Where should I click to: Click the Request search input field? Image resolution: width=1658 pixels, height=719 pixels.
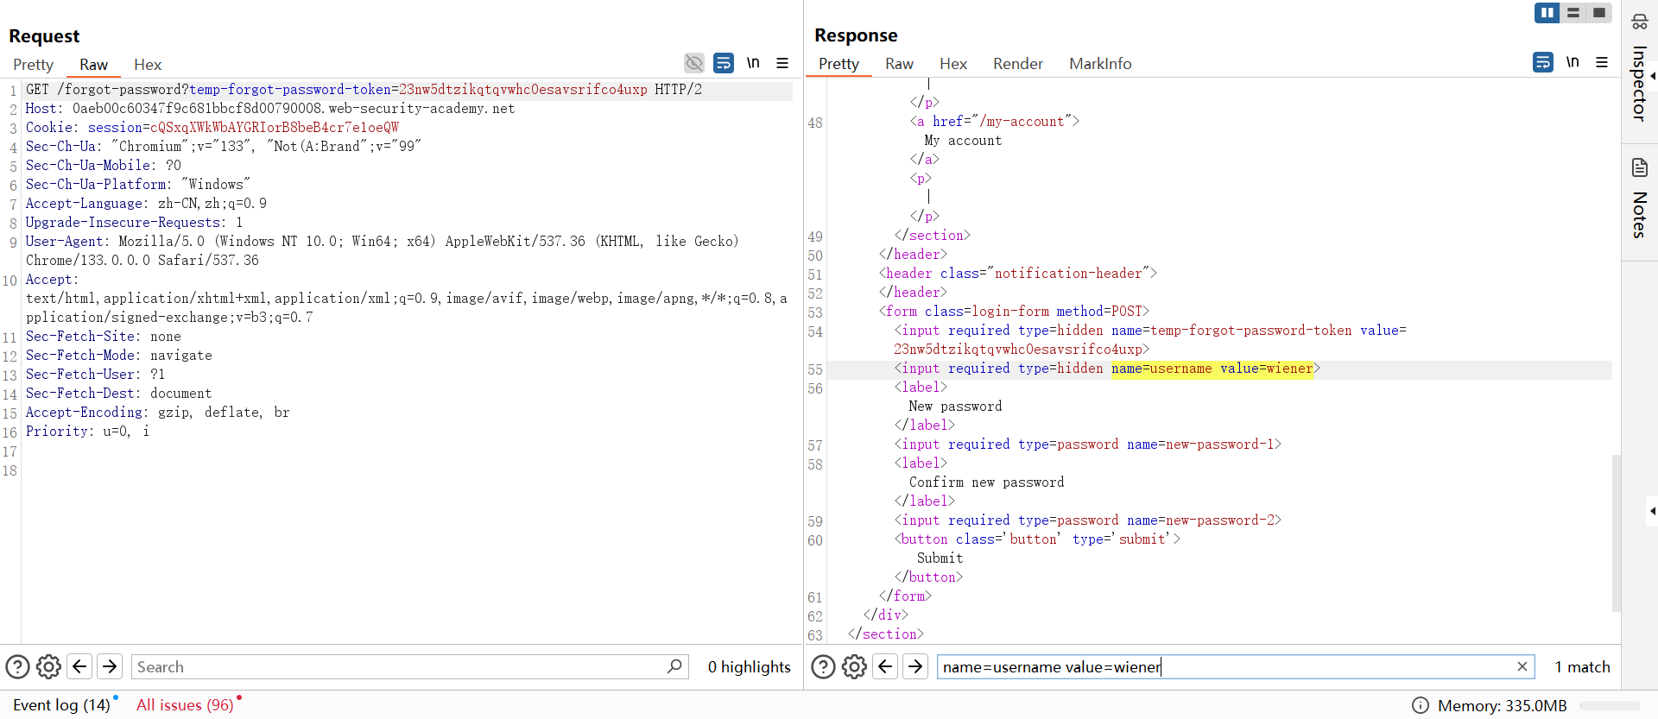(397, 666)
